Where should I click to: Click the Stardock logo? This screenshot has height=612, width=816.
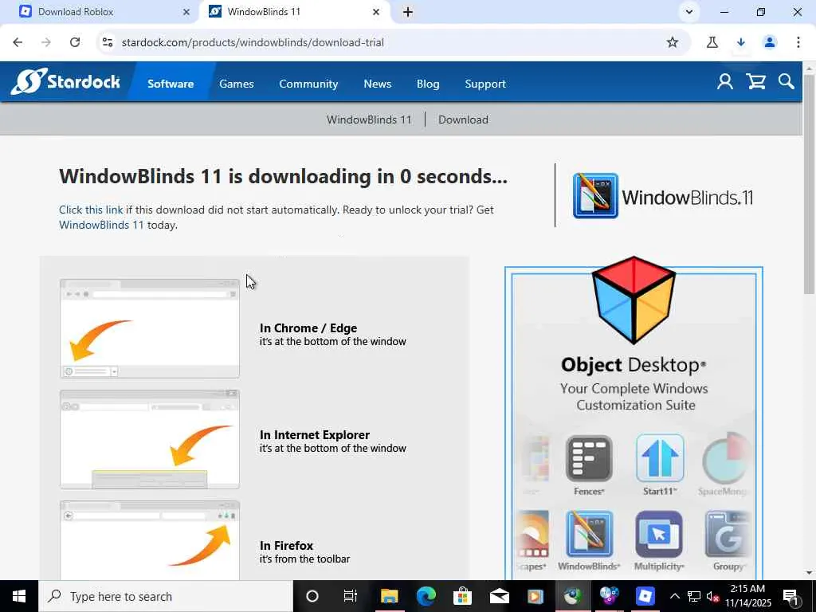click(x=65, y=82)
